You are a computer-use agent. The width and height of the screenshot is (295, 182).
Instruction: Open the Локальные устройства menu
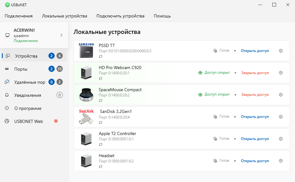click(65, 16)
